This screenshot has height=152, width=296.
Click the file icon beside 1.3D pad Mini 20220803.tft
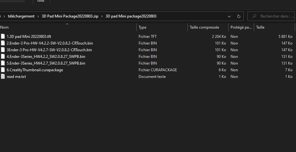pyautogui.click(x=3, y=37)
